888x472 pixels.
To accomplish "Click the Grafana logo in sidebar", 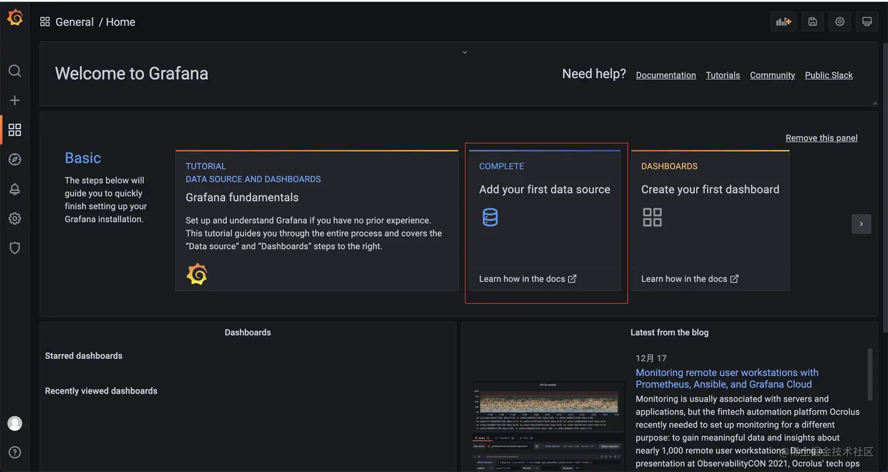I will pos(15,18).
